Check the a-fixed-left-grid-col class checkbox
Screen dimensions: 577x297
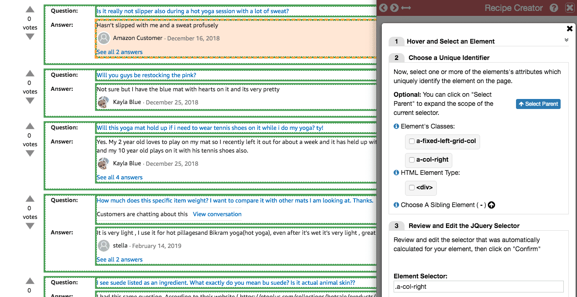412,141
